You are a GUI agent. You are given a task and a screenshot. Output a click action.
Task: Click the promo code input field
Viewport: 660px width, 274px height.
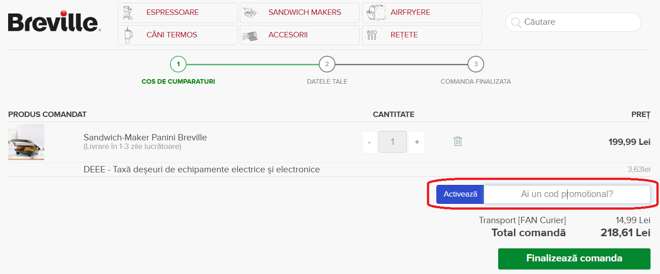point(566,194)
